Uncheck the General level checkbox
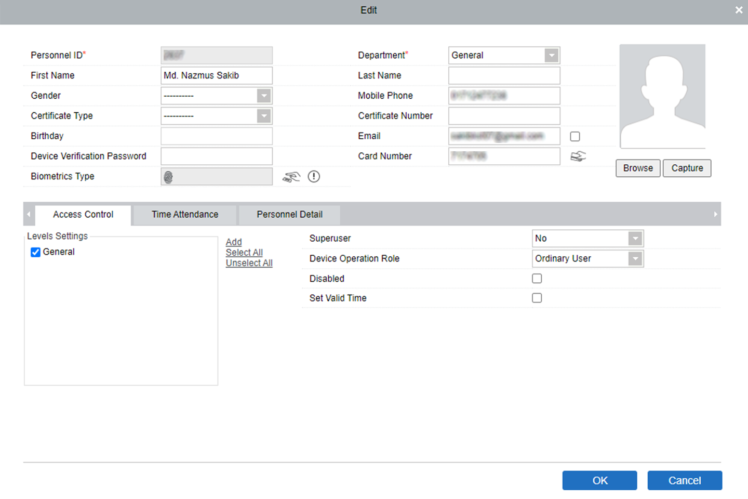The width and height of the screenshot is (748, 499). click(35, 252)
